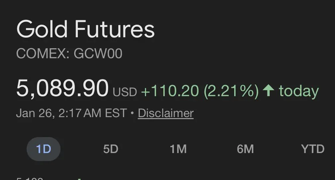Click the green up arrow icon
Screen dimensions: 335x180
coord(268,90)
